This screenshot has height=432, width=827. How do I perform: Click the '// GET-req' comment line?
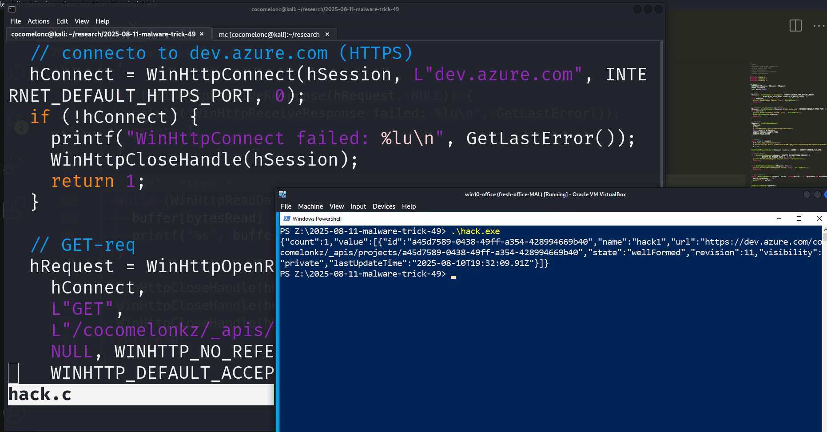[x=83, y=245]
